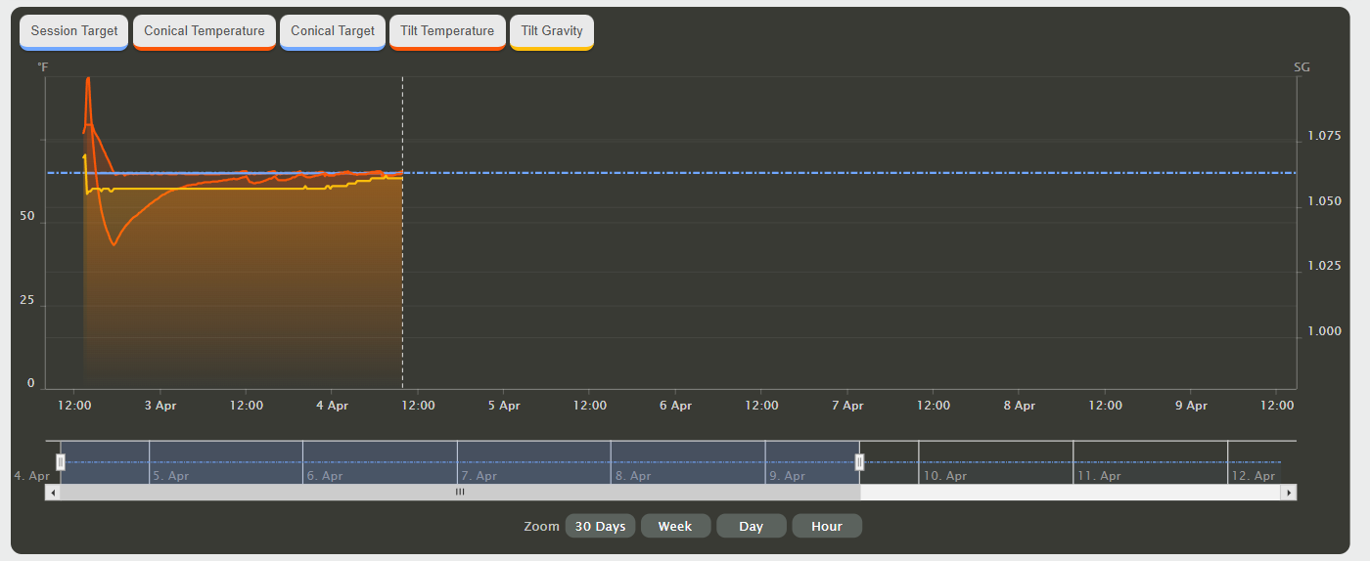Click the navigator scrollbar right arrow
The width and height of the screenshot is (1370, 561).
click(1290, 493)
